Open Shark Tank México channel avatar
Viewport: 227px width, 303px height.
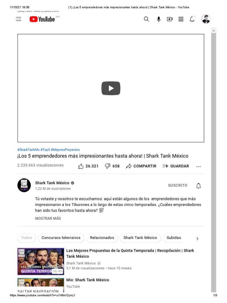[24, 185]
